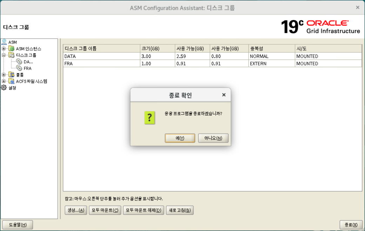Select the DATA row name cell
This screenshot has width=365, height=231.
tap(101, 56)
